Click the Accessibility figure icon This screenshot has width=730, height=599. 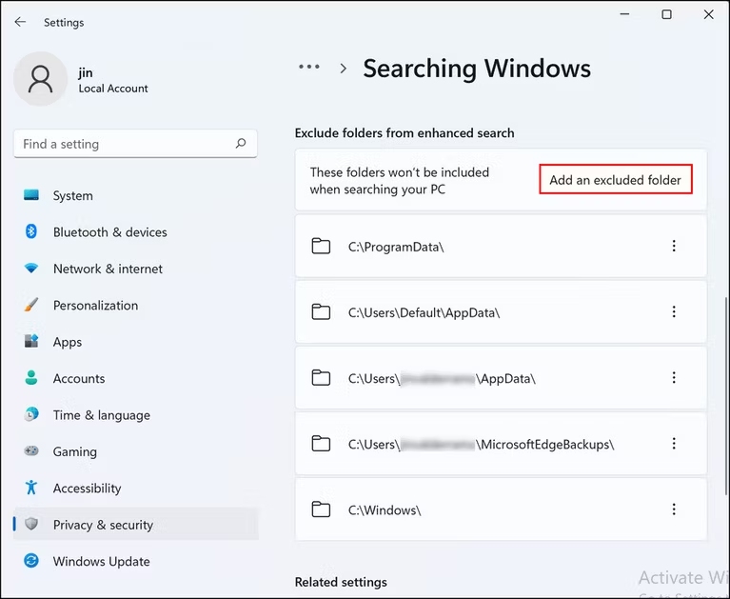click(31, 488)
